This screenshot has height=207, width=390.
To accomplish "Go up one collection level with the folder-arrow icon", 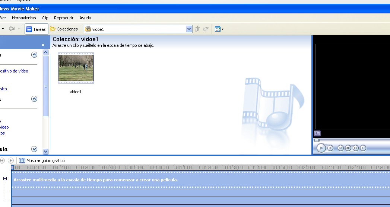I will pyautogui.click(x=197, y=29).
